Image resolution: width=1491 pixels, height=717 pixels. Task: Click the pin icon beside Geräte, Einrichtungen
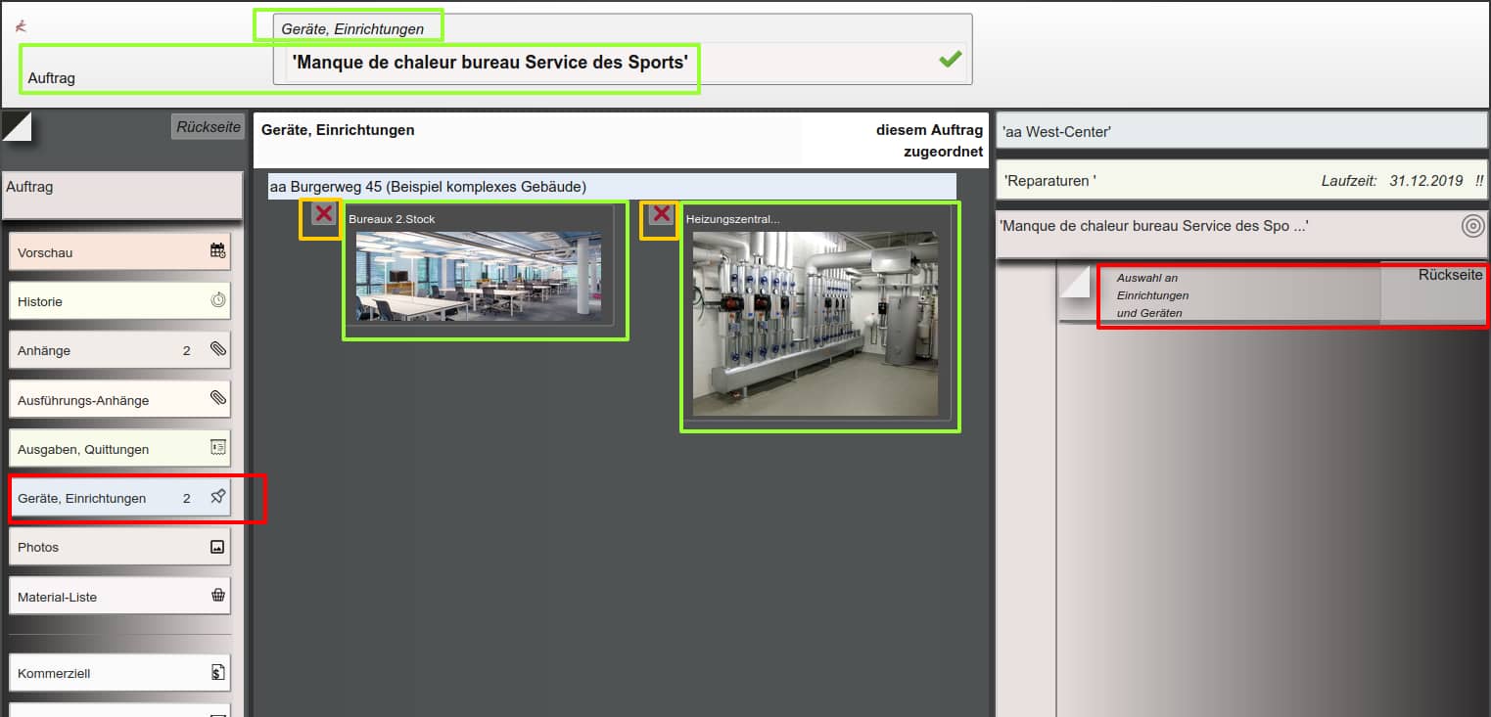[x=217, y=497]
